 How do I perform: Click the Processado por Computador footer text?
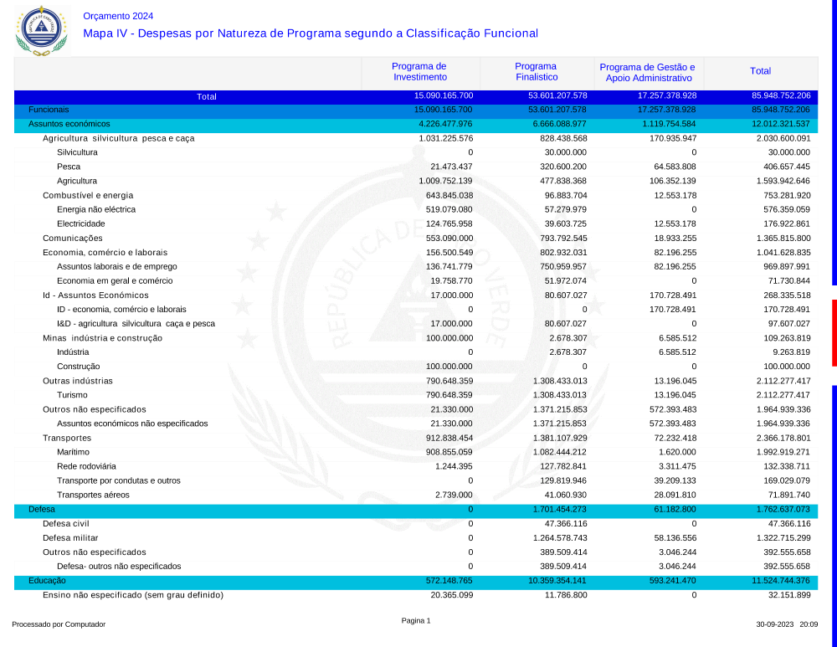click(59, 624)
